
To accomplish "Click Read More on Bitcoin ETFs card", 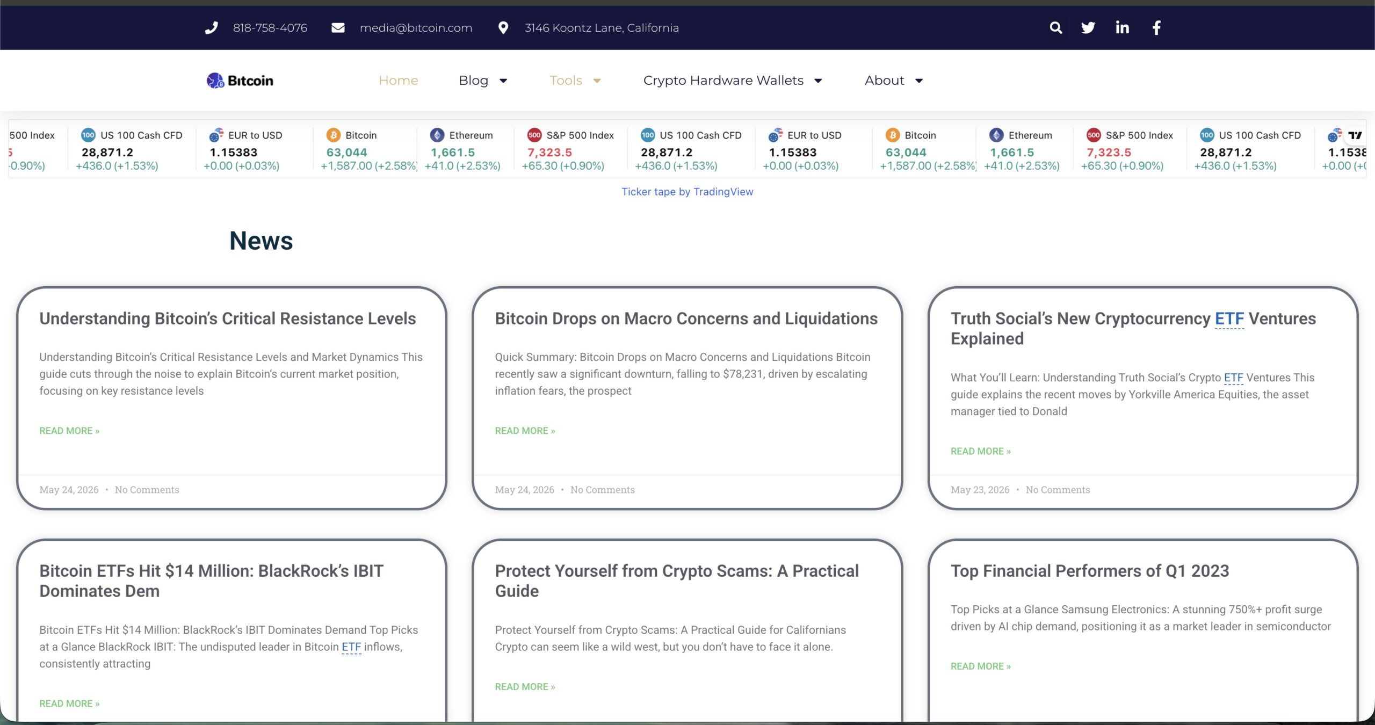I will click(69, 704).
